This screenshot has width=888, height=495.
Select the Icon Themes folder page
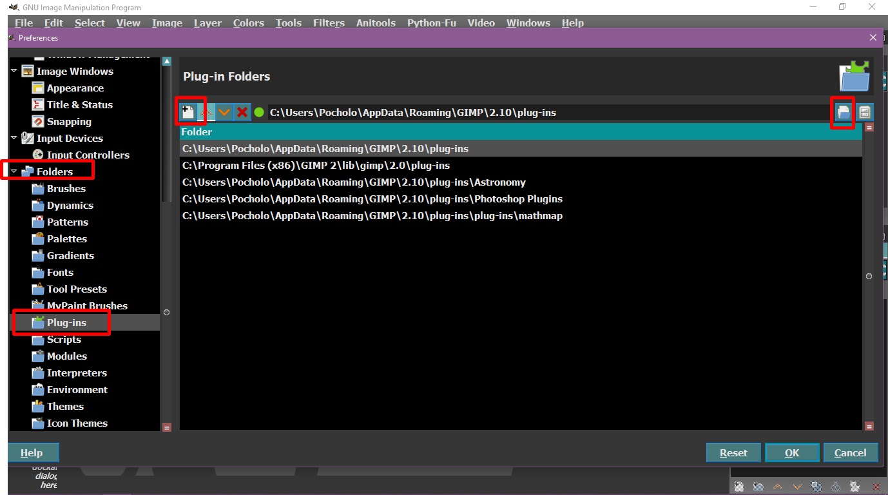click(77, 423)
